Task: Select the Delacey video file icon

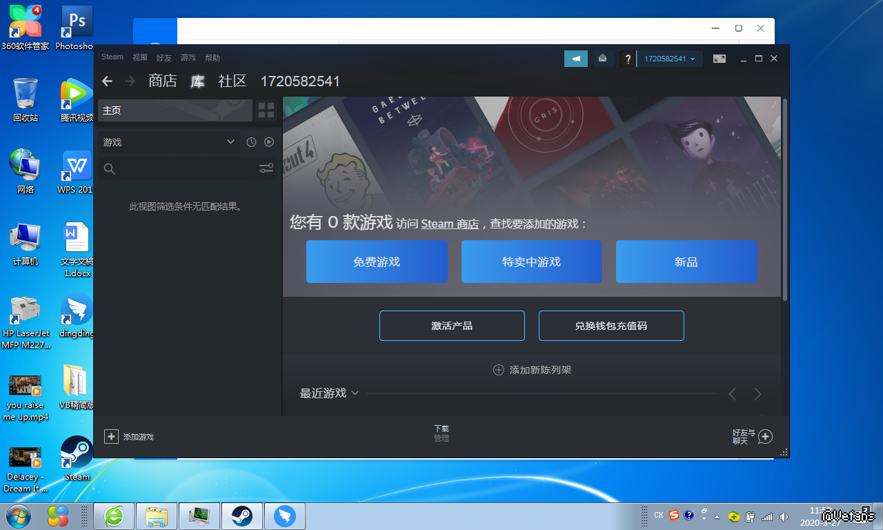Action: coord(26,469)
